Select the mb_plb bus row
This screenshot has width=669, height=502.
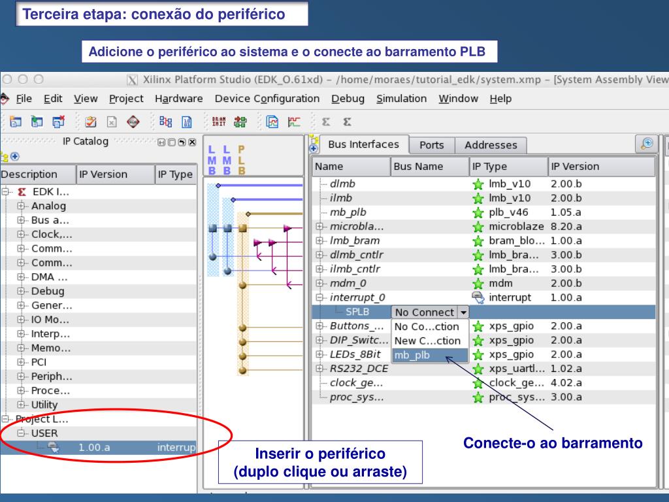click(x=483, y=212)
